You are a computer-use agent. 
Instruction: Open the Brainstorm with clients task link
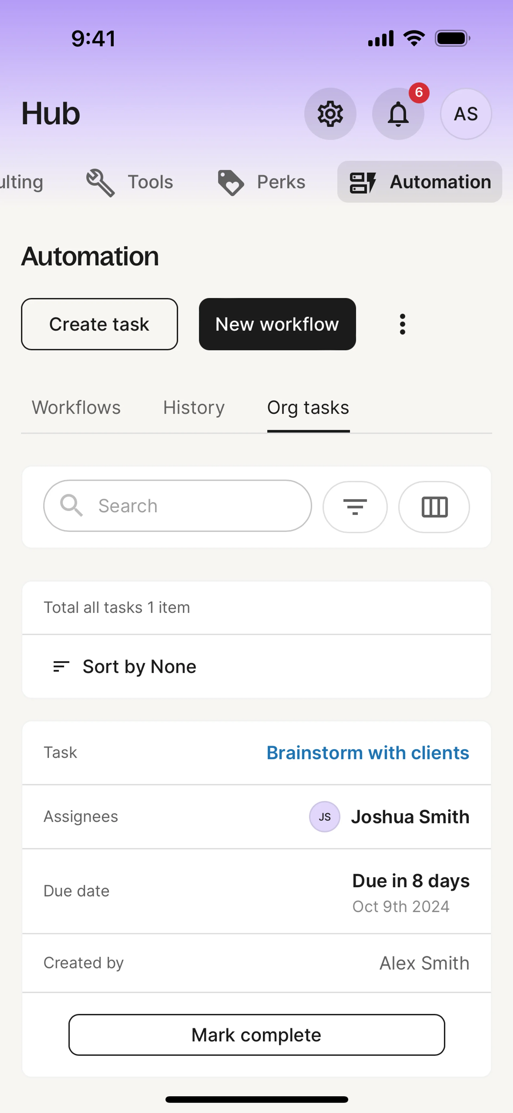tap(367, 753)
